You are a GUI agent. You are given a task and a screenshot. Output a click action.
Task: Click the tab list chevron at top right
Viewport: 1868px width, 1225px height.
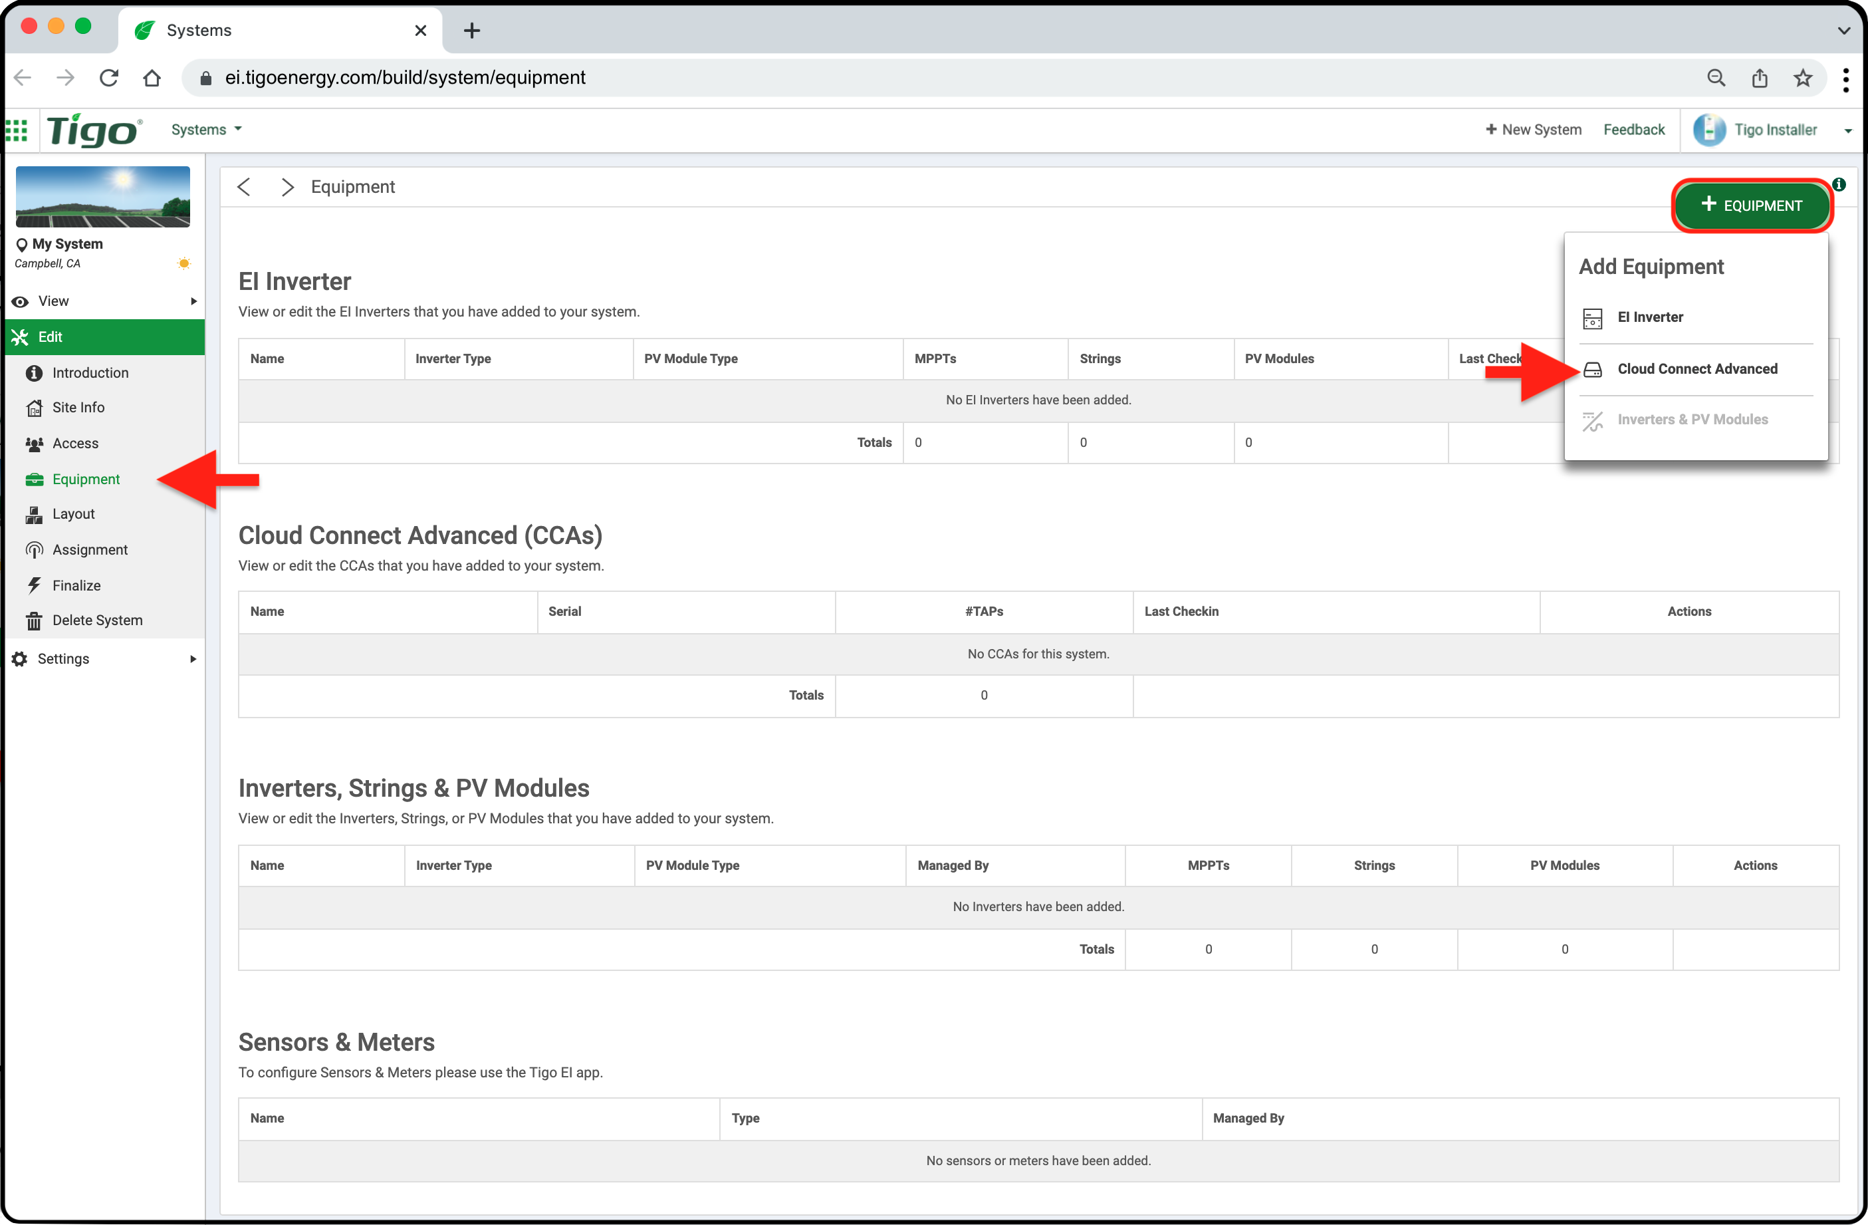tap(1843, 31)
